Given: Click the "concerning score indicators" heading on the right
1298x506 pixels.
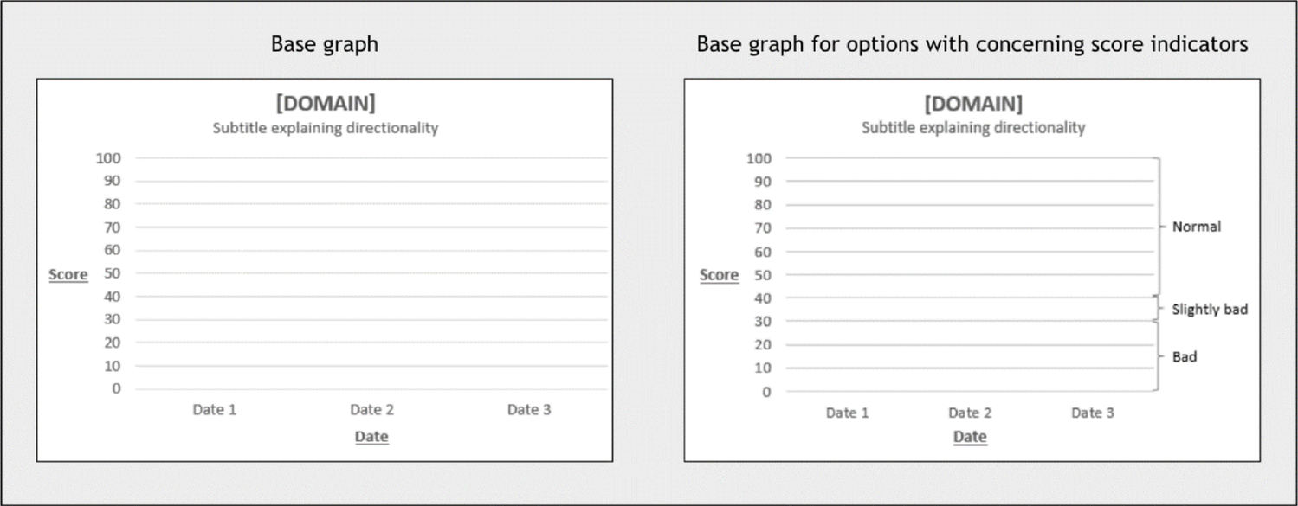Looking at the screenshot, I should 972,45.
